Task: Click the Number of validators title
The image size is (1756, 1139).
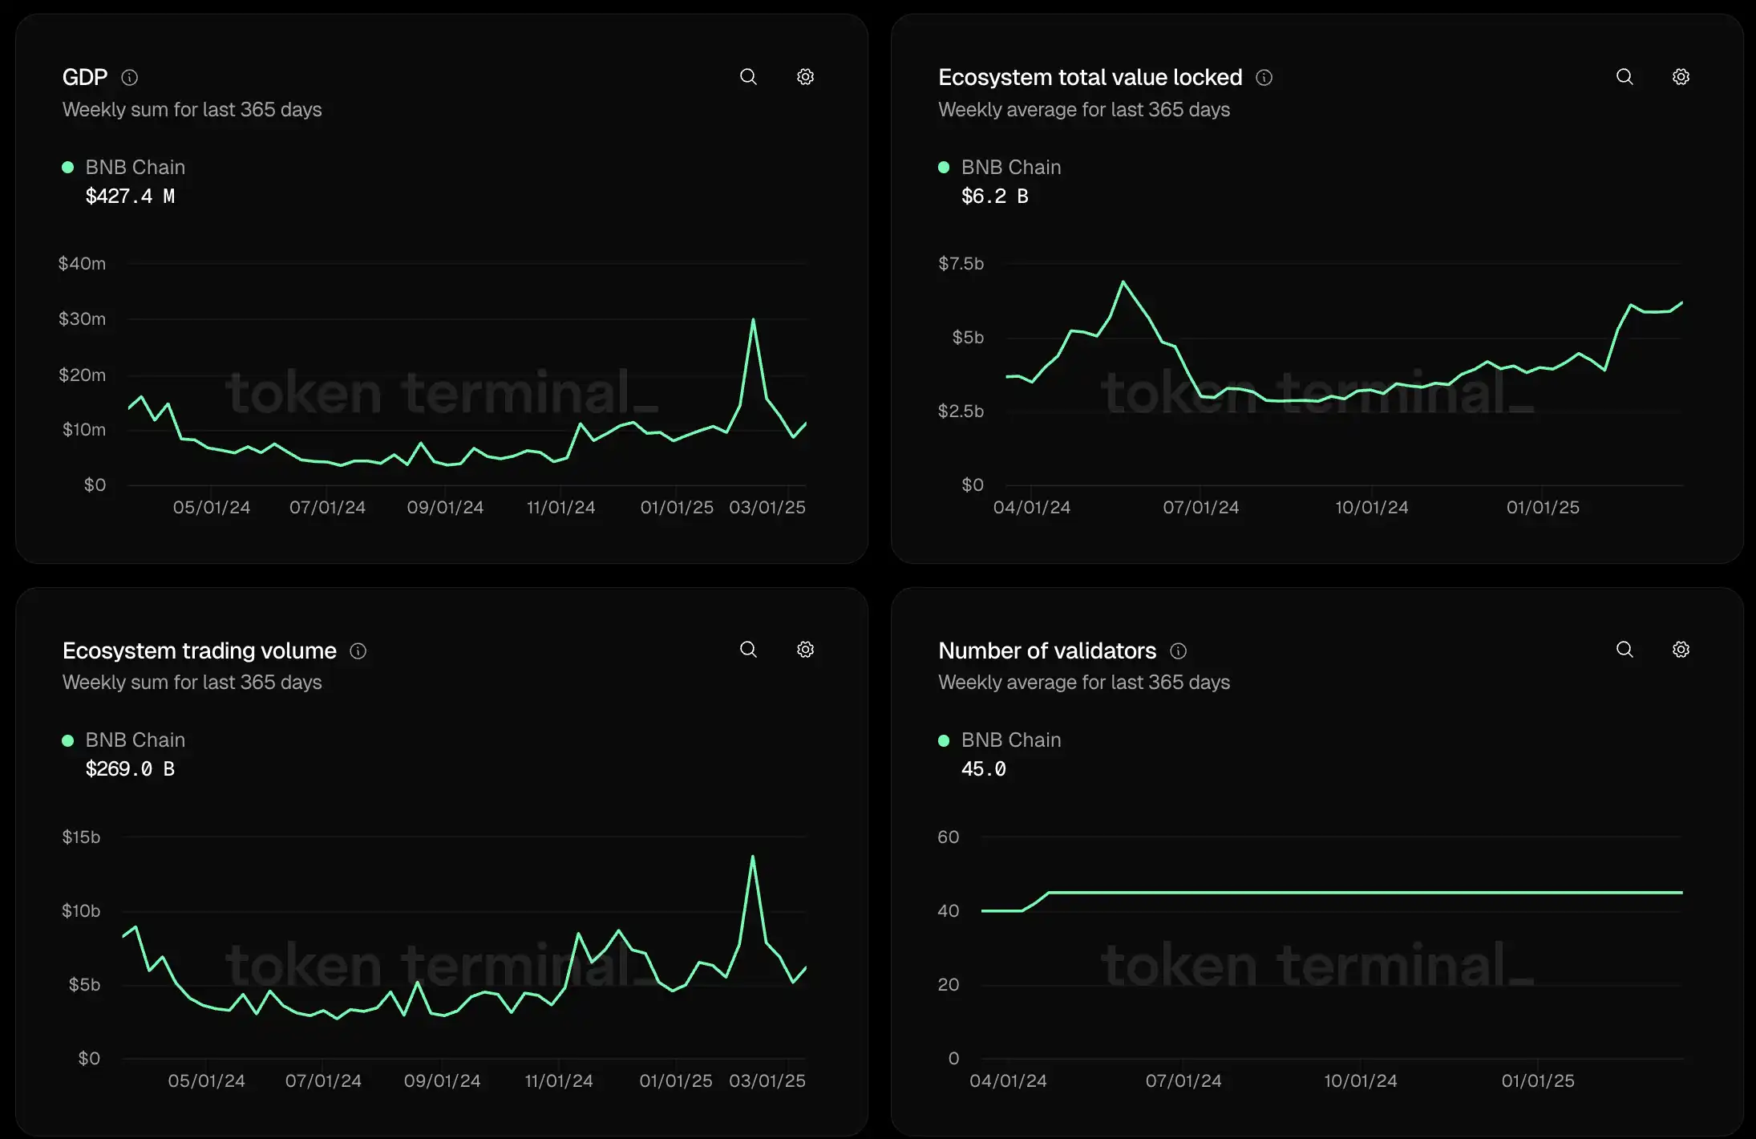Action: [1046, 651]
